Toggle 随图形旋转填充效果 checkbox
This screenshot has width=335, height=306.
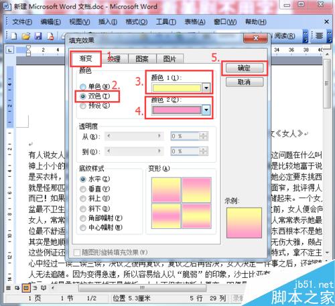77,252
